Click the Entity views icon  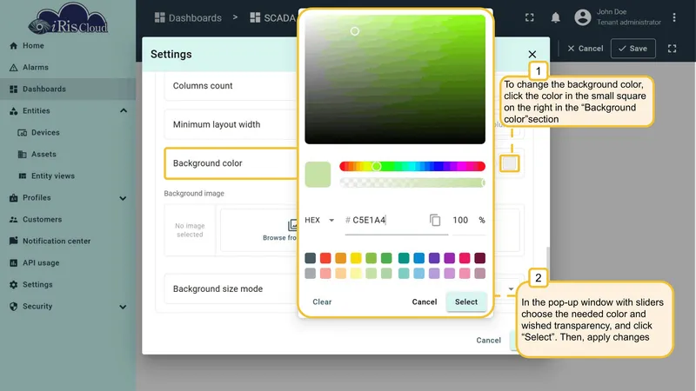coord(23,176)
